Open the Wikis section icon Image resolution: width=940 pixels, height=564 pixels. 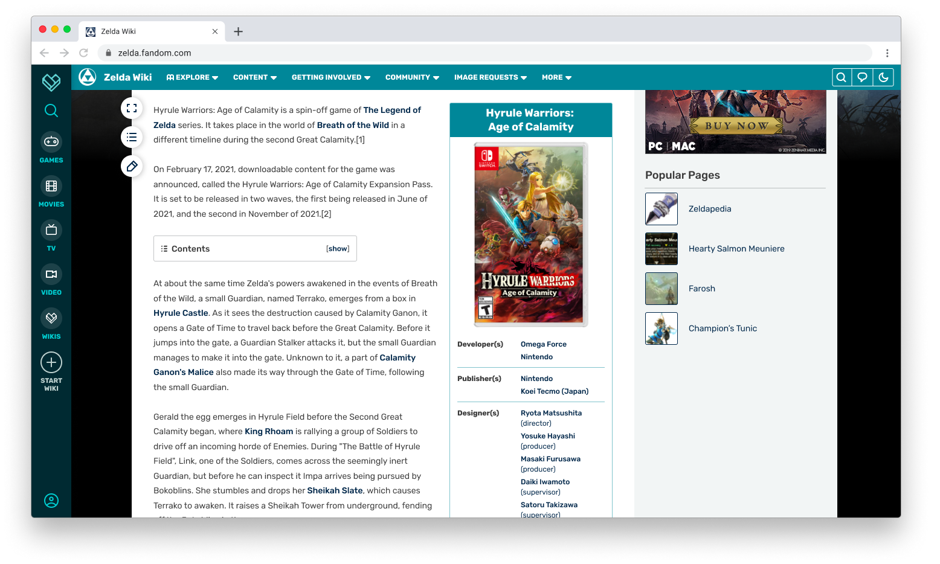click(x=51, y=318)
